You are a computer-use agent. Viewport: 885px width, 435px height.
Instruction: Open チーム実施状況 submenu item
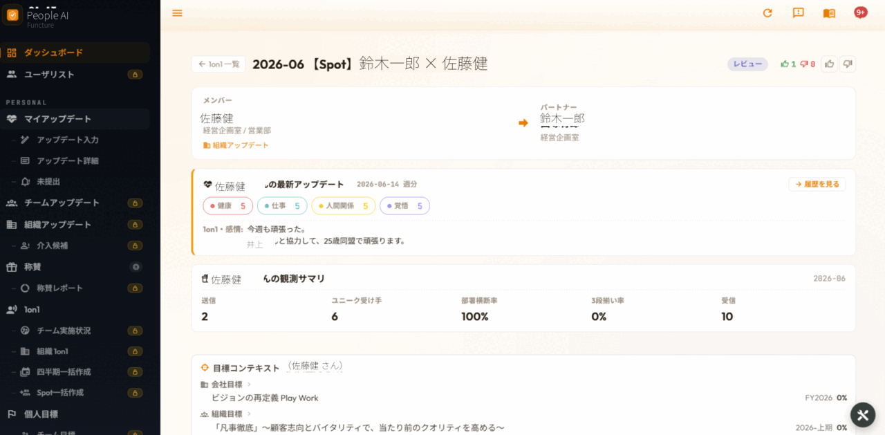pos(64,331)
